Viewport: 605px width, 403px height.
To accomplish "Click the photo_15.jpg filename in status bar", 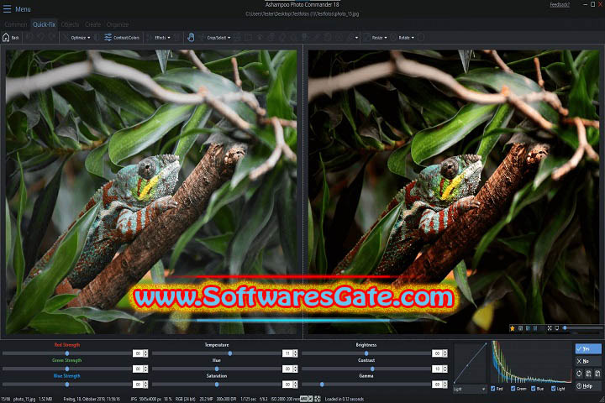I will [24, 399].
